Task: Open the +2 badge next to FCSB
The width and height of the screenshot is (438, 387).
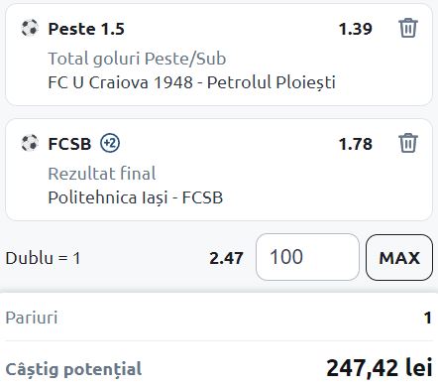Action: pos(110,143)
